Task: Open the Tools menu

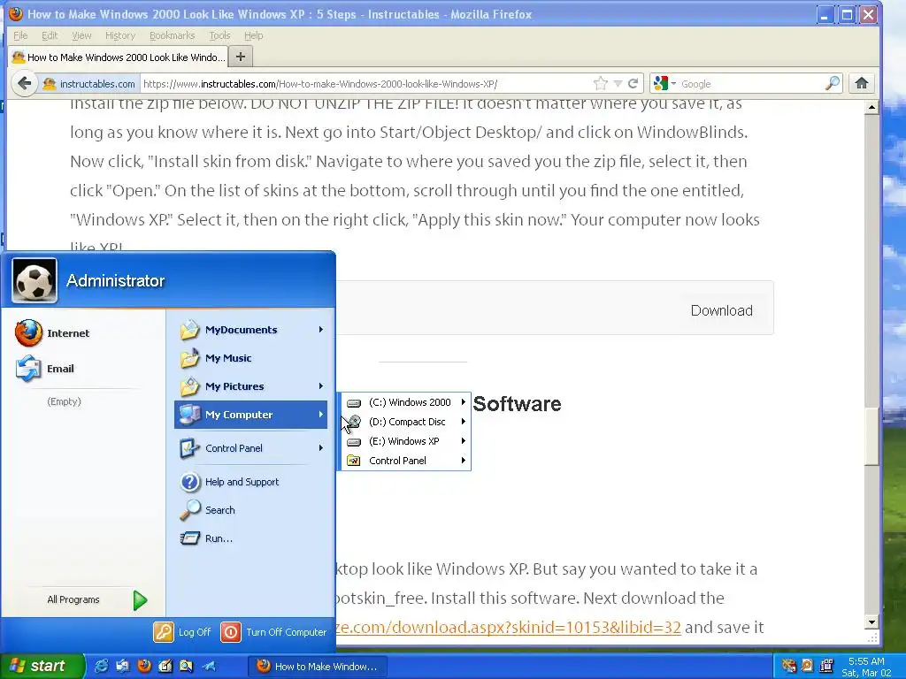Action: pos(219,35)
